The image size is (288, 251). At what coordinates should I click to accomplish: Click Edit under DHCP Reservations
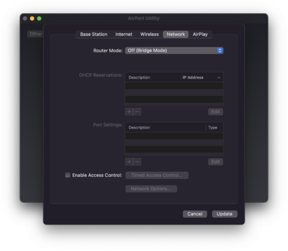click(x=216, y=112)
